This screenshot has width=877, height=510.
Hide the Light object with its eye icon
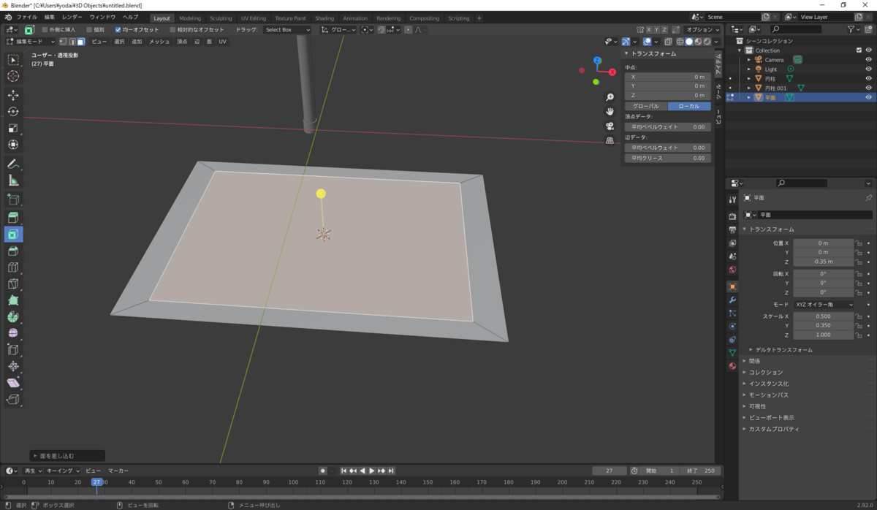868,69
